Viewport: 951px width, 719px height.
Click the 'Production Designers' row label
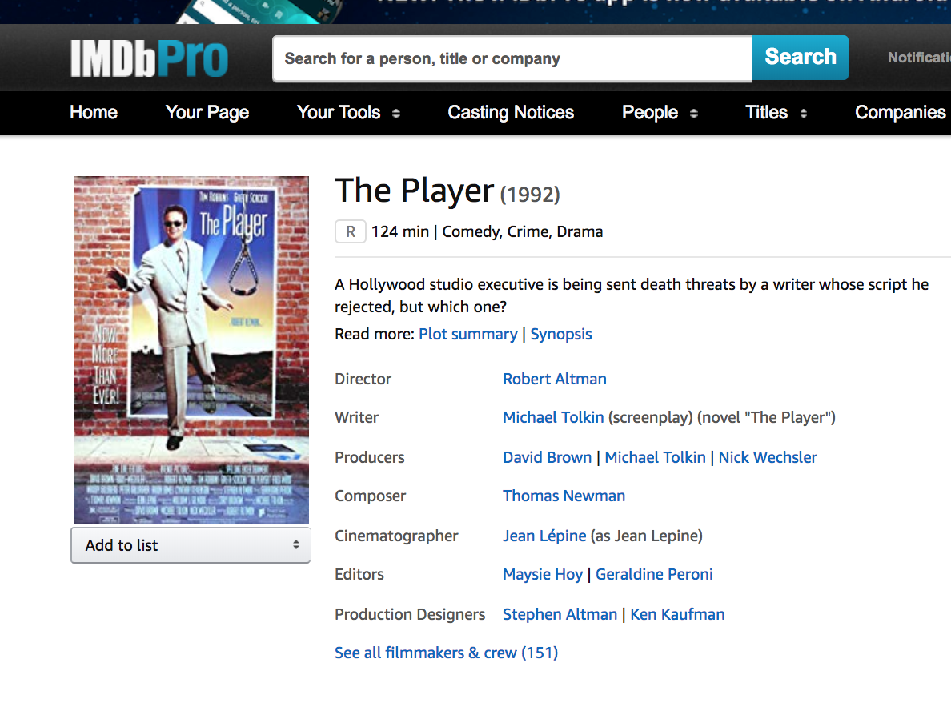coord(410,615)
